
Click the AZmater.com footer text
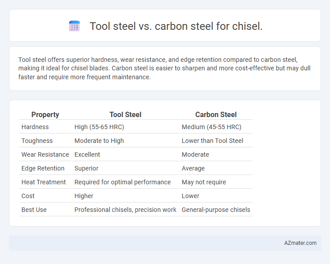coord(300,243)
